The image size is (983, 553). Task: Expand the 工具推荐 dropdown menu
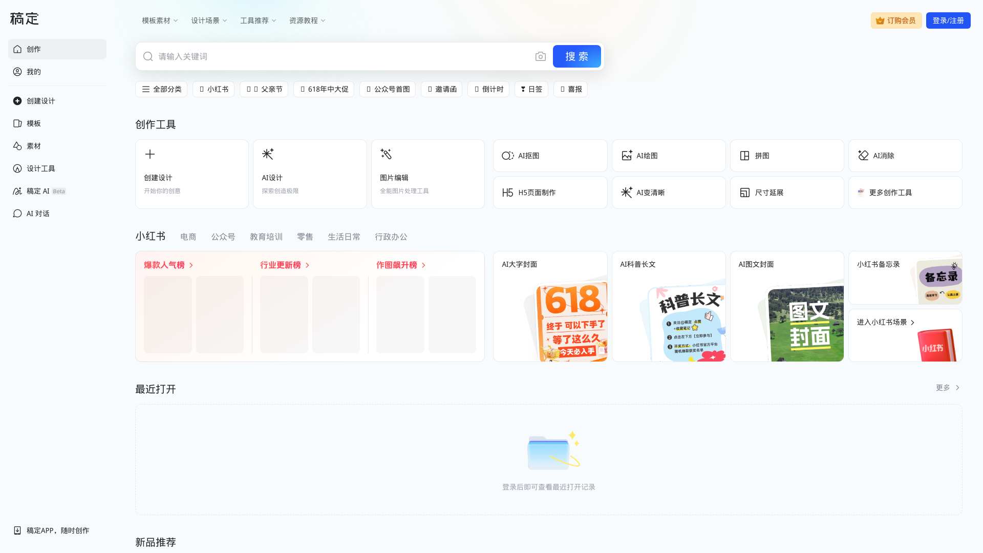pos(258,20)
